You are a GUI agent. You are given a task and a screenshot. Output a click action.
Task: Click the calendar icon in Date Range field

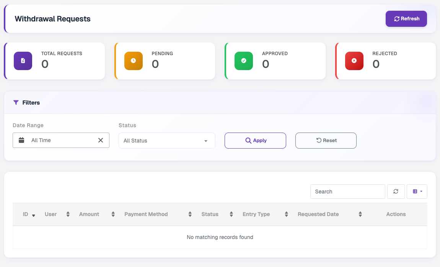point(21,140)
